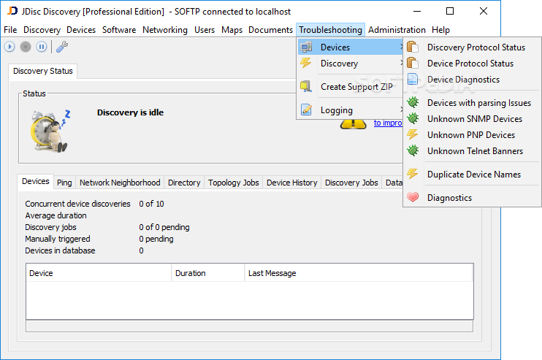
Task: Switch to the Network Neighborhood tab
Action: point(120,183)
